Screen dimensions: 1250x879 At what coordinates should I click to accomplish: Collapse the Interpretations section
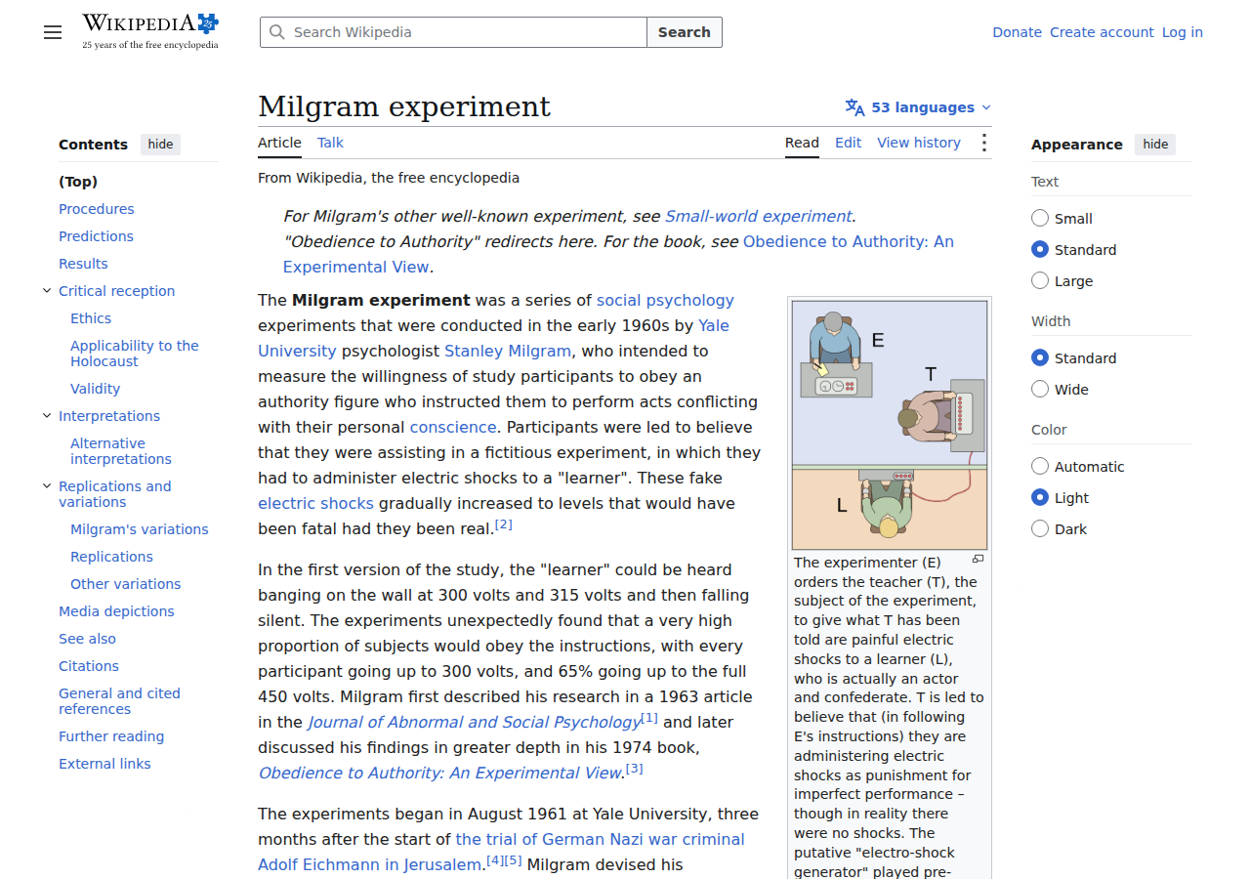click(x=47, y=416)
